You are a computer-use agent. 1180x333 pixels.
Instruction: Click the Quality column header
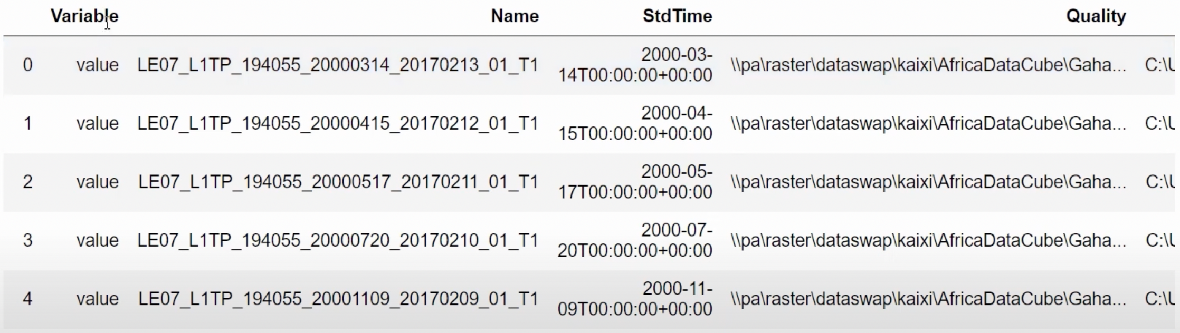click(x=1096, y=16)
